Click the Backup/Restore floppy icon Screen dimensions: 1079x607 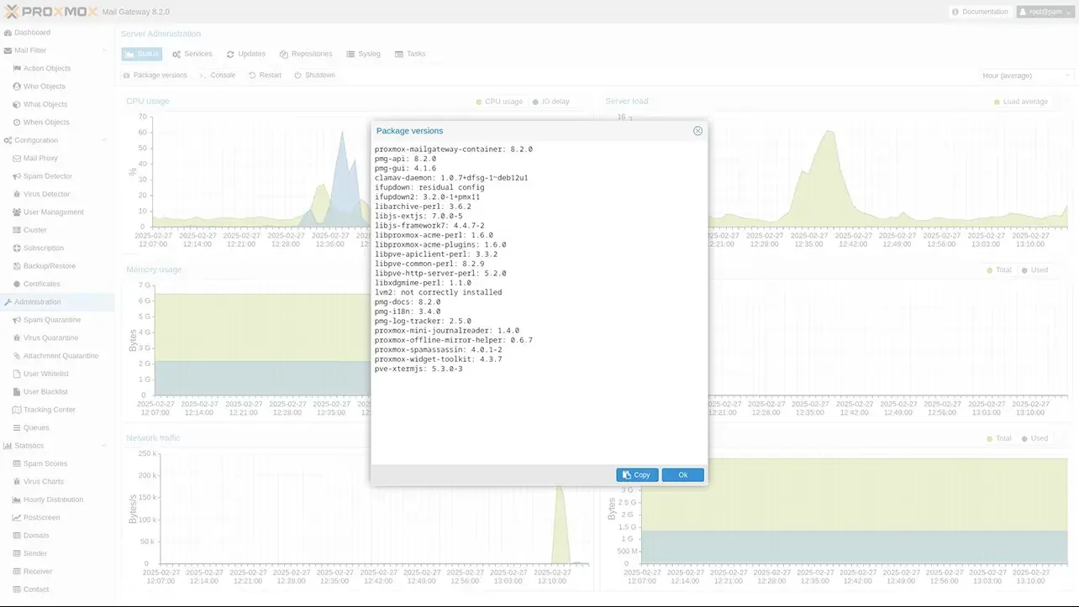point(17,266)
